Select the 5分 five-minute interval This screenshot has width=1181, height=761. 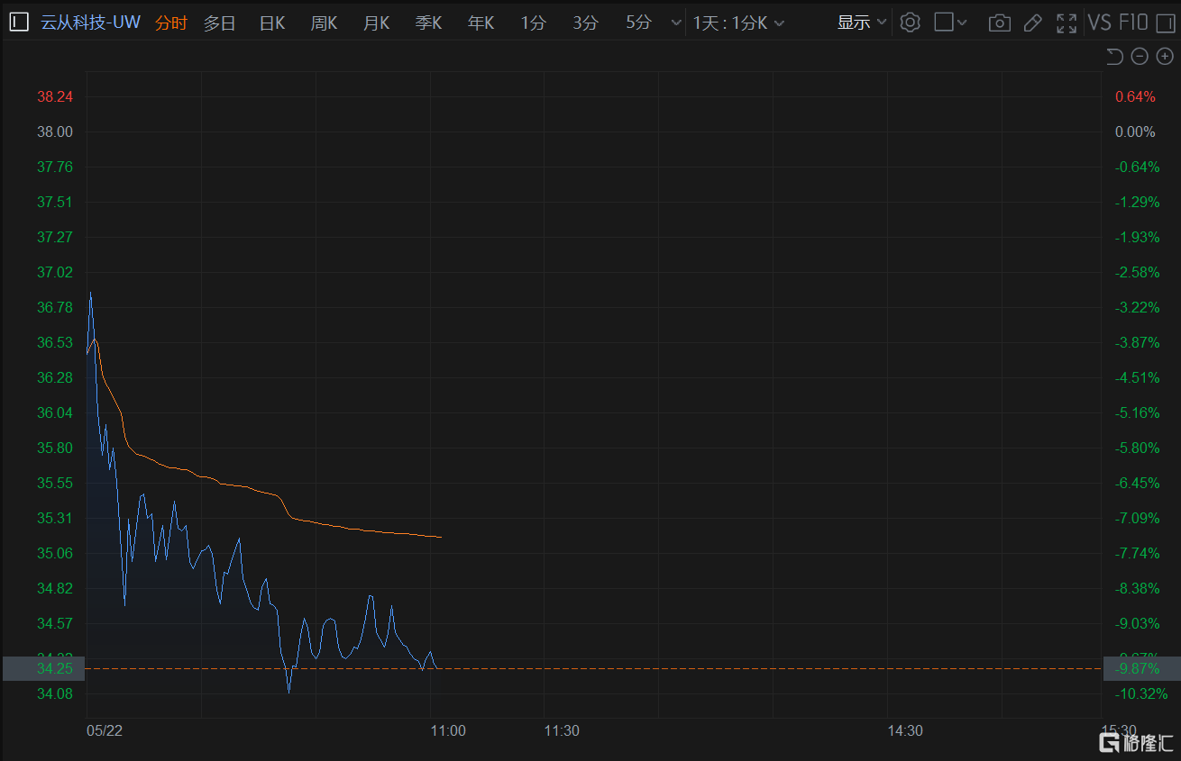point(638,23)
